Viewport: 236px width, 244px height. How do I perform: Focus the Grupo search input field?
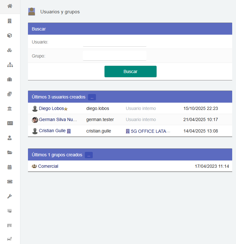(x=114, y=56)
